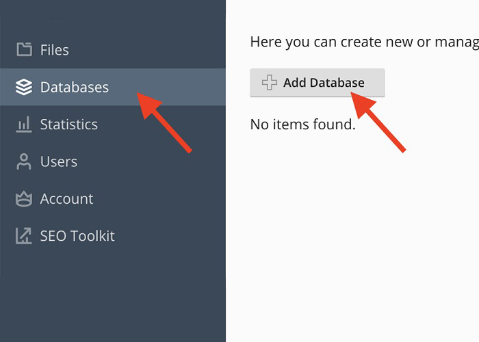Image resolution: width=479 pixels, height=342 pixels.
Task: Click the "No items found." message
Action: pos(302,124)
